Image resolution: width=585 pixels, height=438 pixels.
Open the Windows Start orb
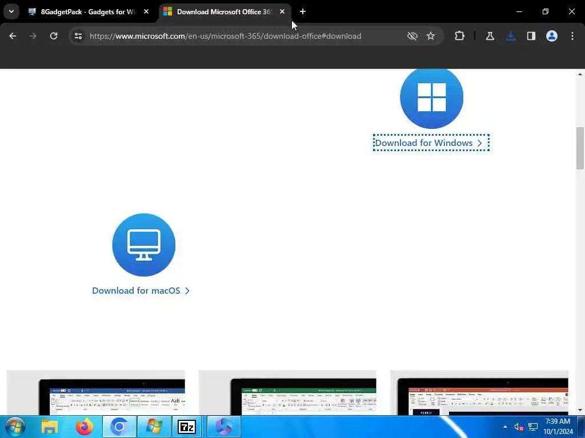click(x=15, y=427)
